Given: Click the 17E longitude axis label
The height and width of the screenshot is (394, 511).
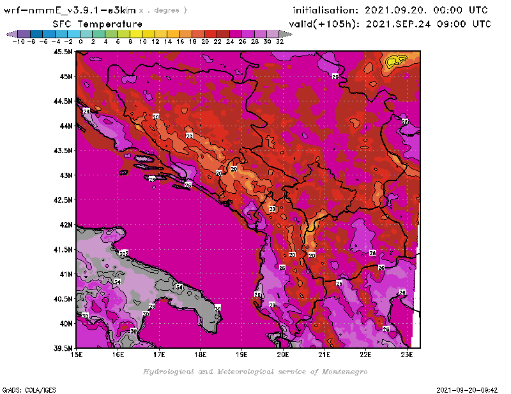Looking at the screenshot, I should [159, 354].
